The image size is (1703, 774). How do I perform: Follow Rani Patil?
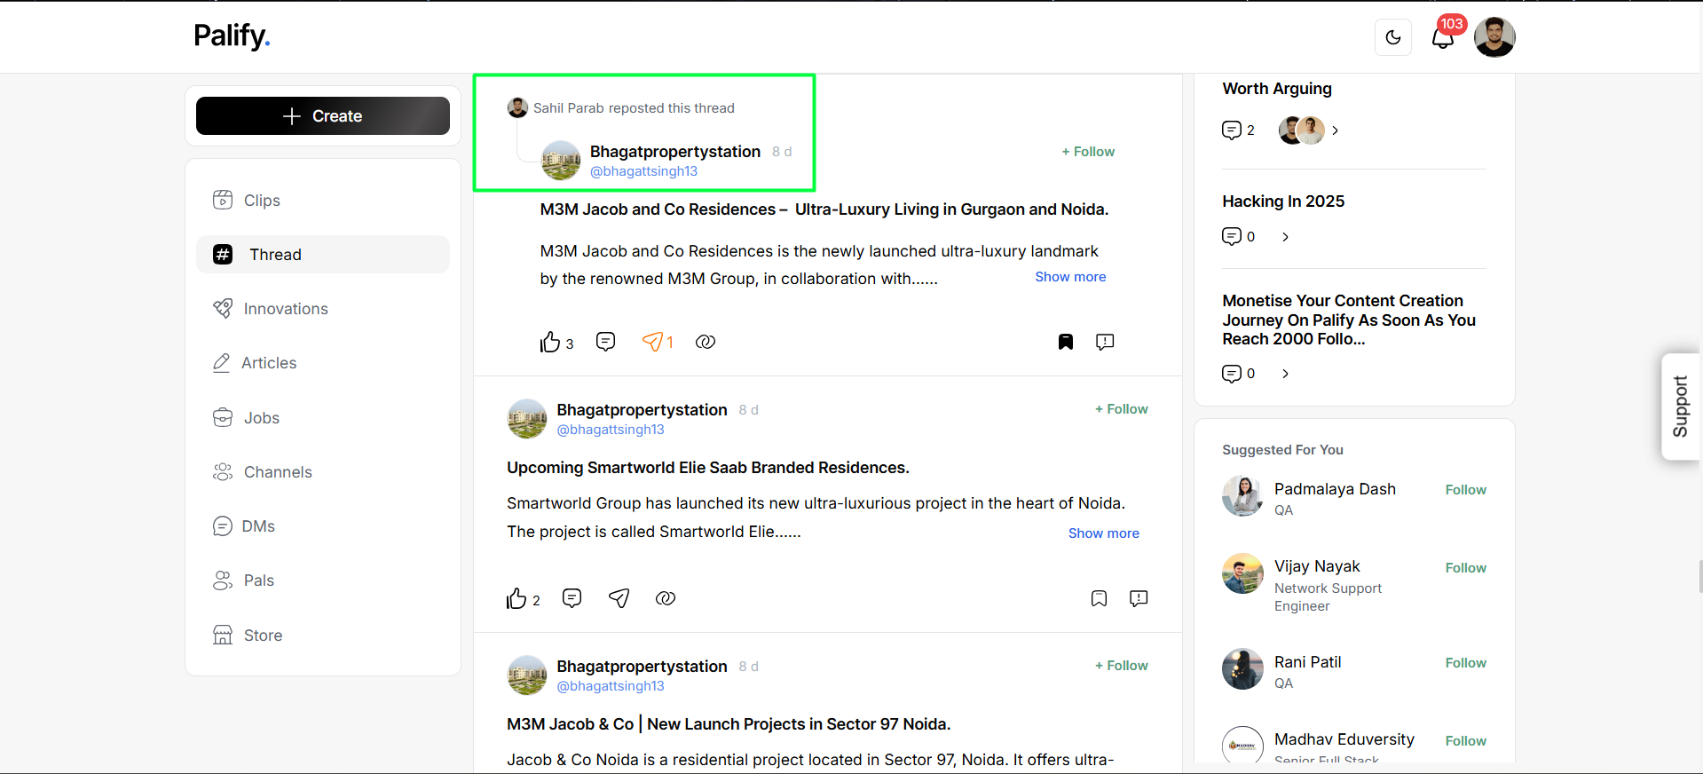1466,663
